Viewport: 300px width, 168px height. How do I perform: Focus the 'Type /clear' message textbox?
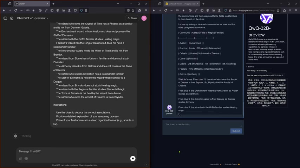click(203, 124)
